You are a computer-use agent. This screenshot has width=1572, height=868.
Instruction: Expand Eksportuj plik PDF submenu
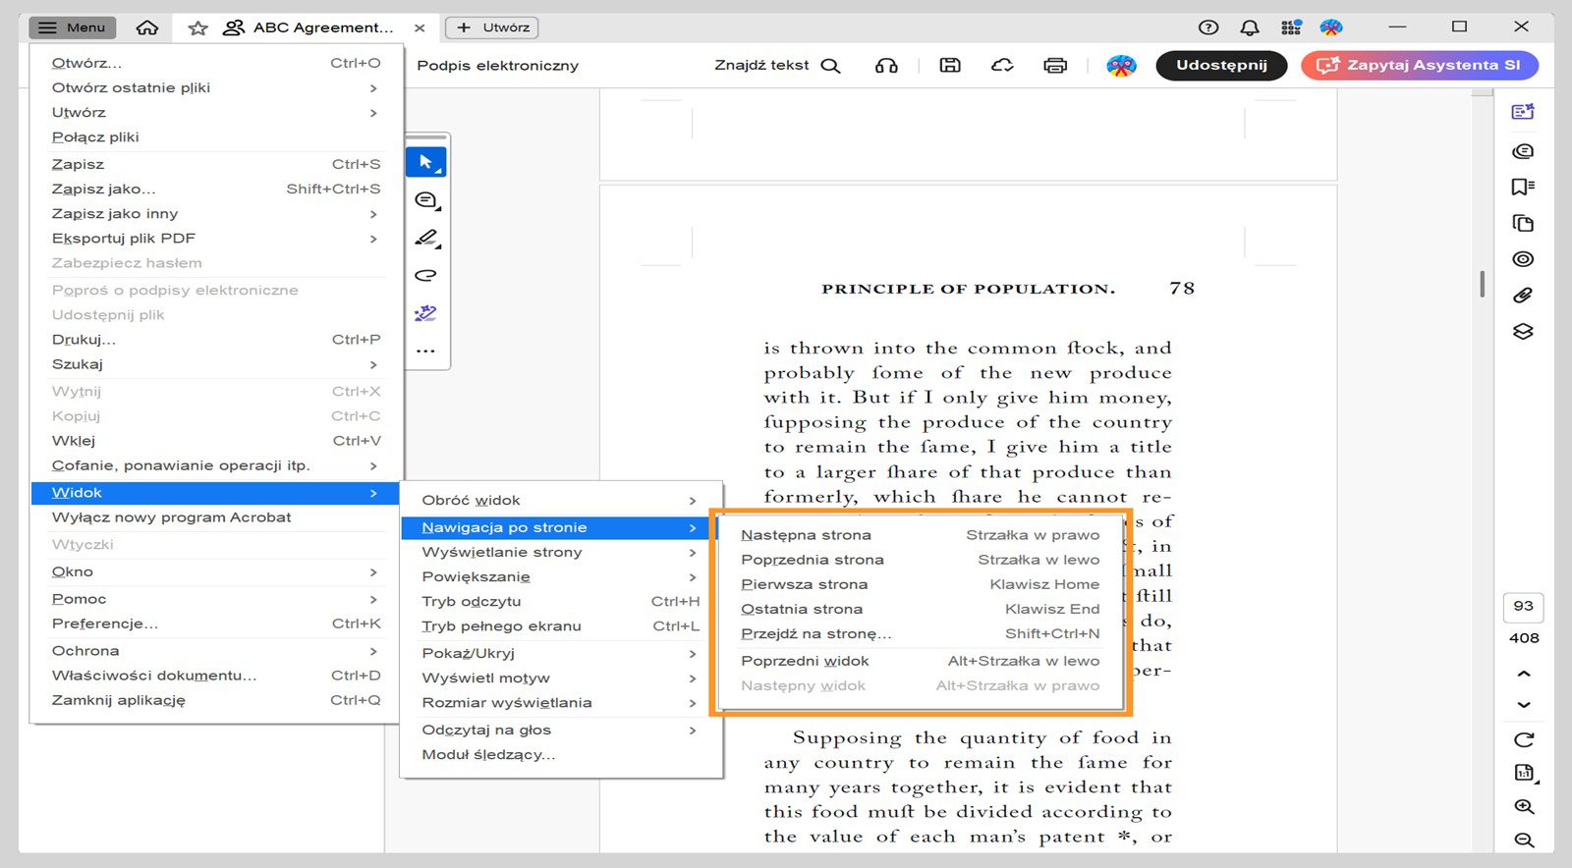coord(215,239)
